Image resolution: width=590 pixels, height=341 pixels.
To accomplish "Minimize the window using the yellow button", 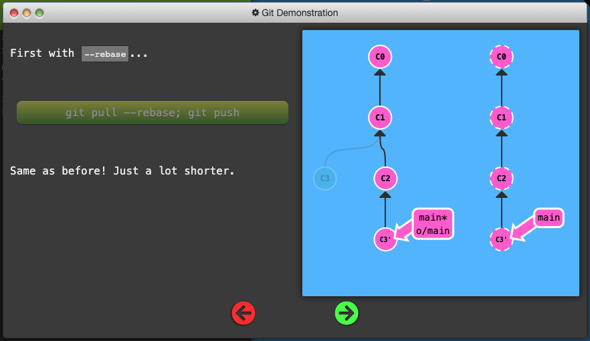I will (27, 13).
